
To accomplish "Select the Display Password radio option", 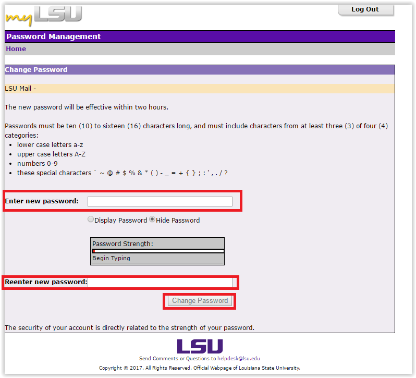I will 91,220.
